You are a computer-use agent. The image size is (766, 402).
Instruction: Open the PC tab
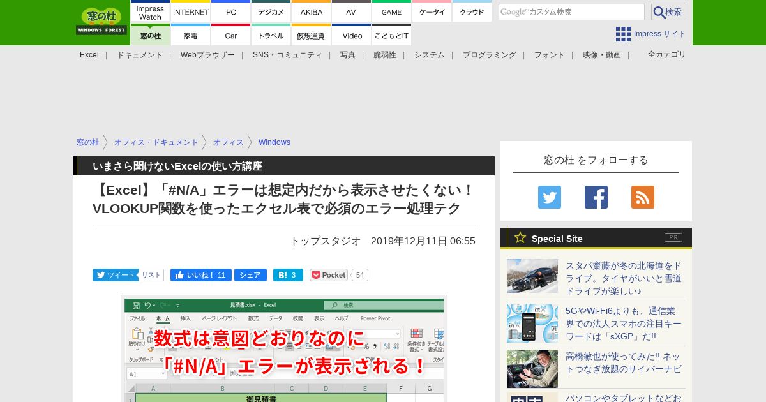[231, 12]
